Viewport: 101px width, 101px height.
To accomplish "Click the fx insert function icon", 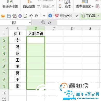I will (50, 23).
